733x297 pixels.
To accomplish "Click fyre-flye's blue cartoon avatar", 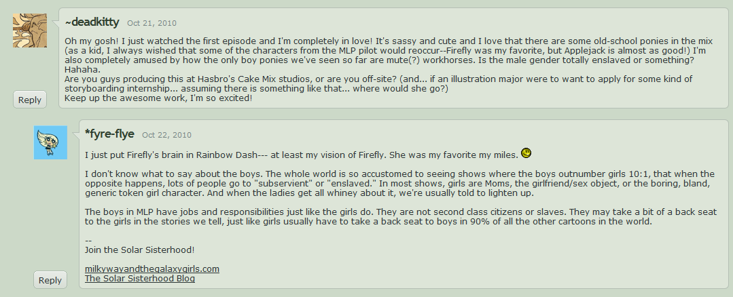I will click(50, 142).
